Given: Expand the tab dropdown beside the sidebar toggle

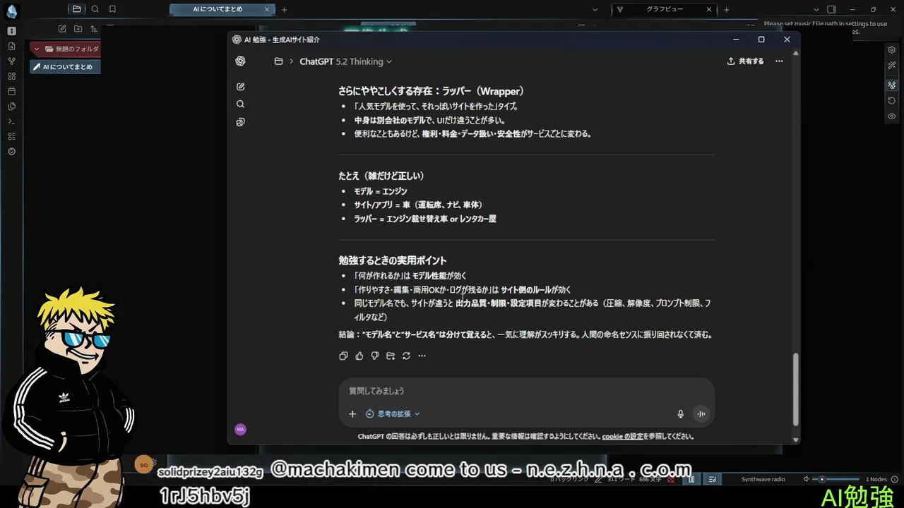Looking at the screenshot, I should tap(816, 9).
